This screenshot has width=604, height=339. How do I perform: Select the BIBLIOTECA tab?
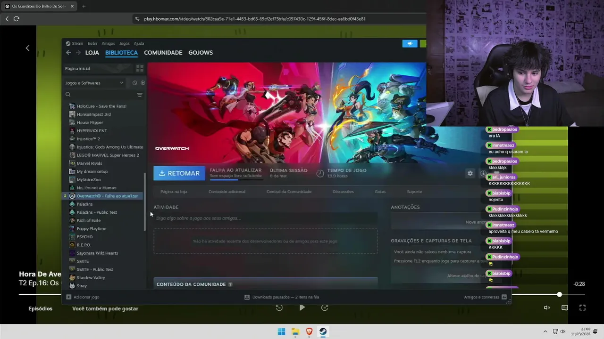[x=121, y=53]
